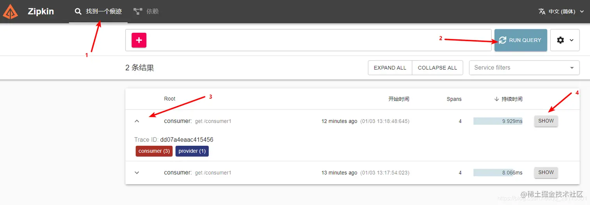Viewport: 590px width, 205px height.
Task: Expand the 8.066ms consumer trace row
Action: pos(137,173)
